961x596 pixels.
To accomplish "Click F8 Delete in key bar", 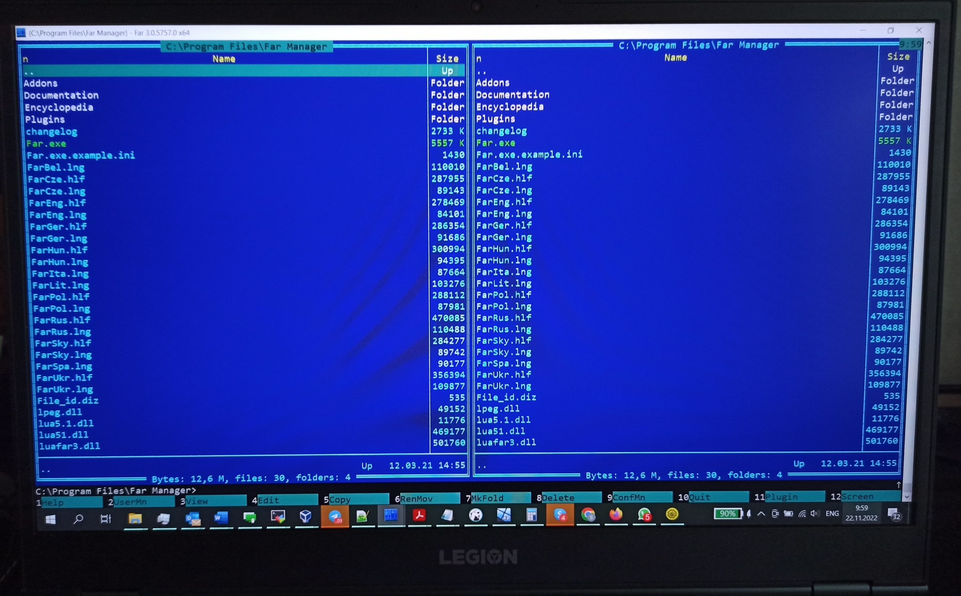I will [569, 498].
